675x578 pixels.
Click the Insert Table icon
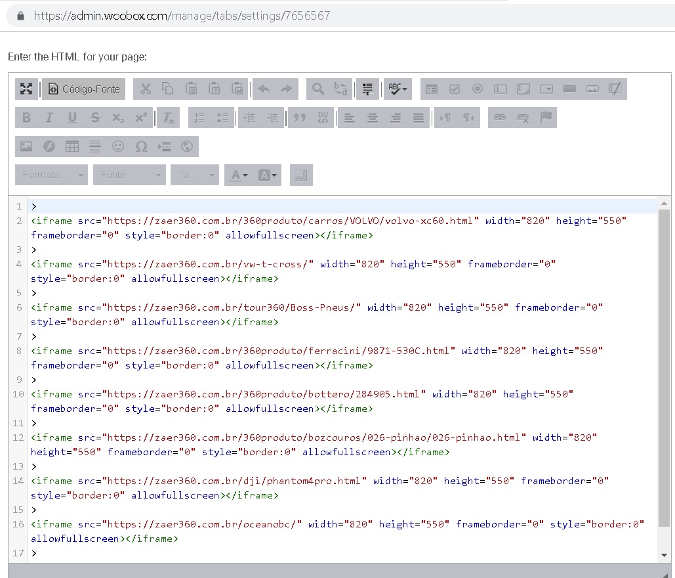pos(72,146)
